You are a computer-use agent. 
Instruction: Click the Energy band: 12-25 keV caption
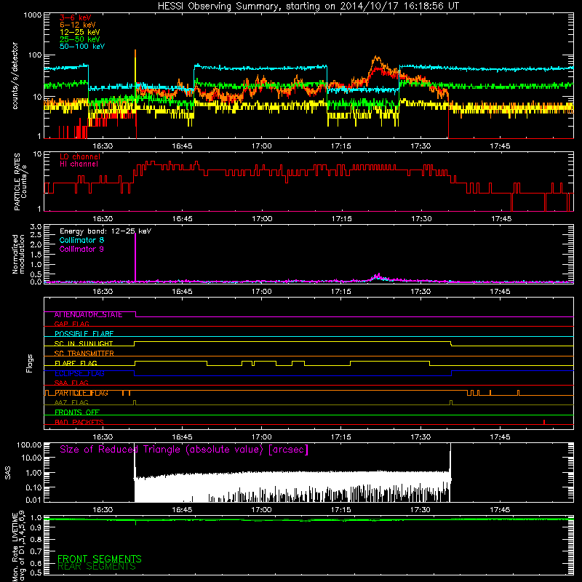click(x=105, y=231)
